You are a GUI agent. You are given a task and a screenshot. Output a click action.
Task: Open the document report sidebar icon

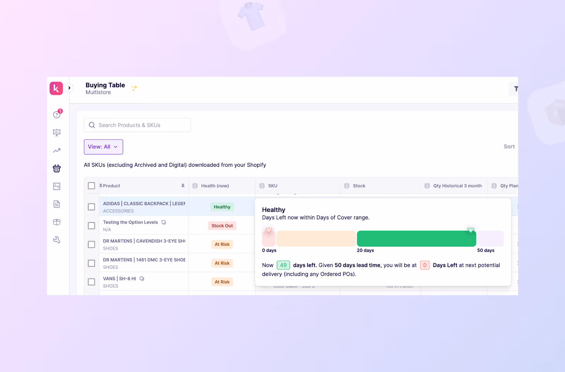(x=57, y=204)
